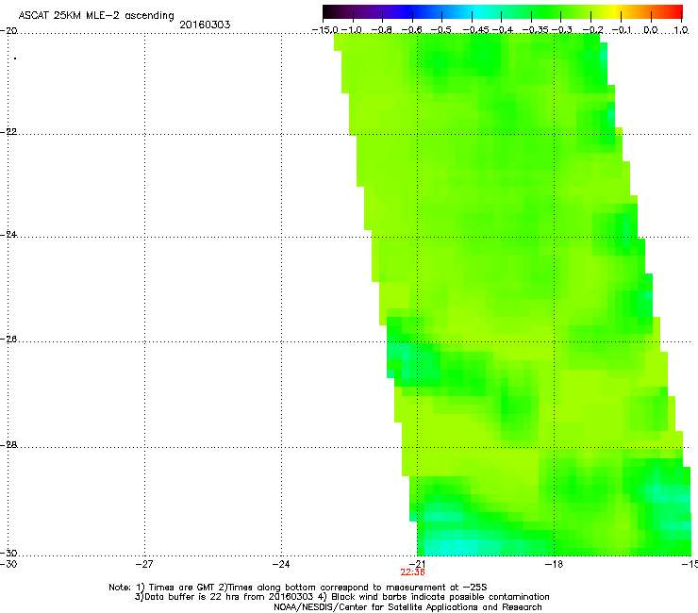Image resolution: width=698 pixels, height=613 pixels.
Task: Click the red time stamp '22:36'
Action: (x=412, y=572)
